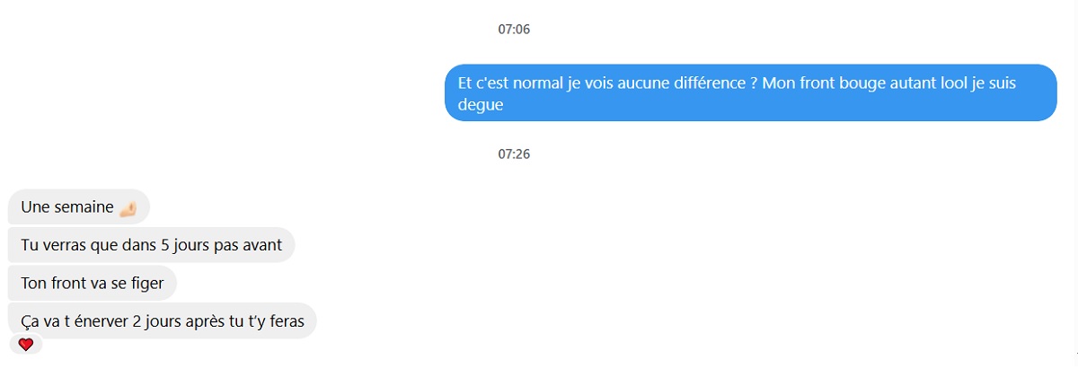Click 'pas avant' in the second grey message

tap(256, 244)
